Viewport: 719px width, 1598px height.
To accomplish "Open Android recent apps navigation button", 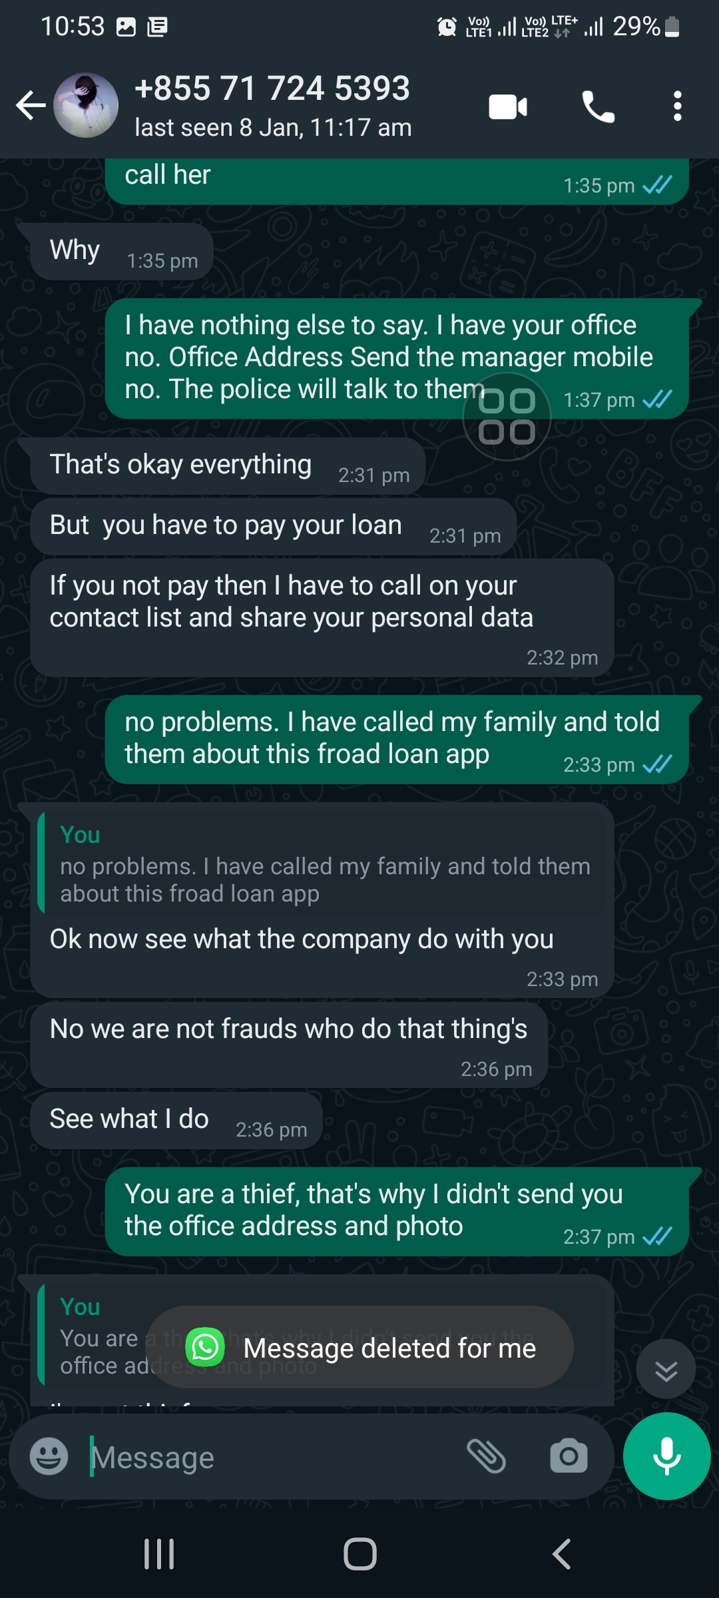I will point(159,1554).
